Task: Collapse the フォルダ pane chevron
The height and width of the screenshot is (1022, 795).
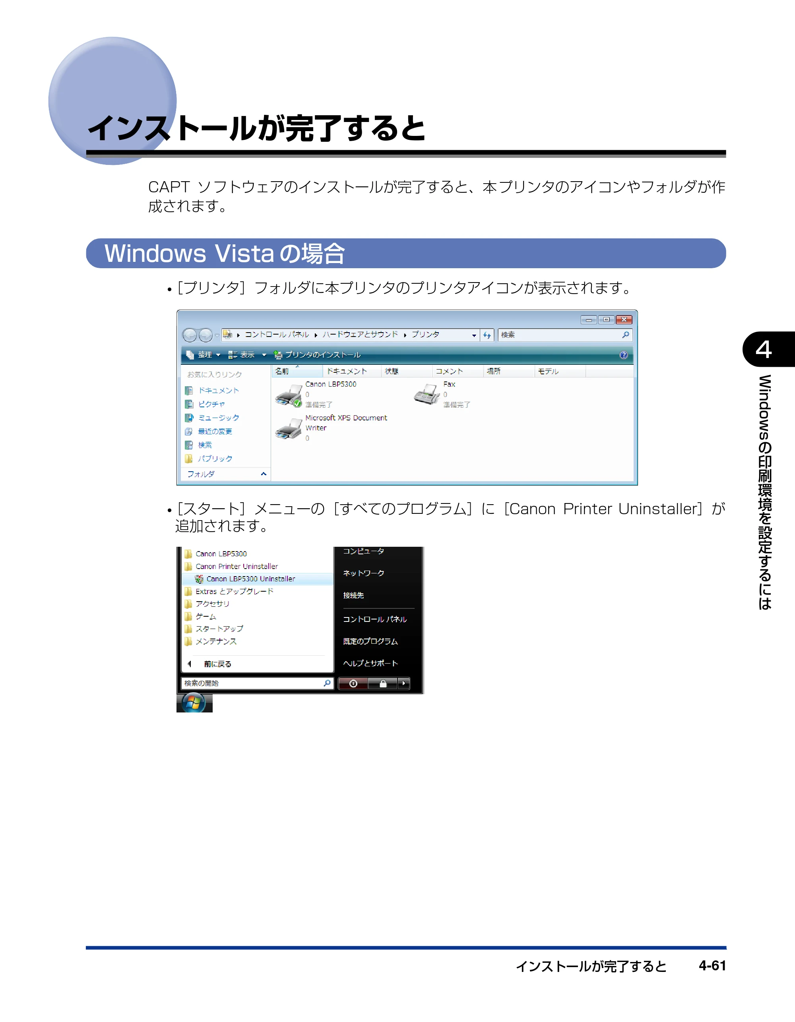Action: point(264,474)
